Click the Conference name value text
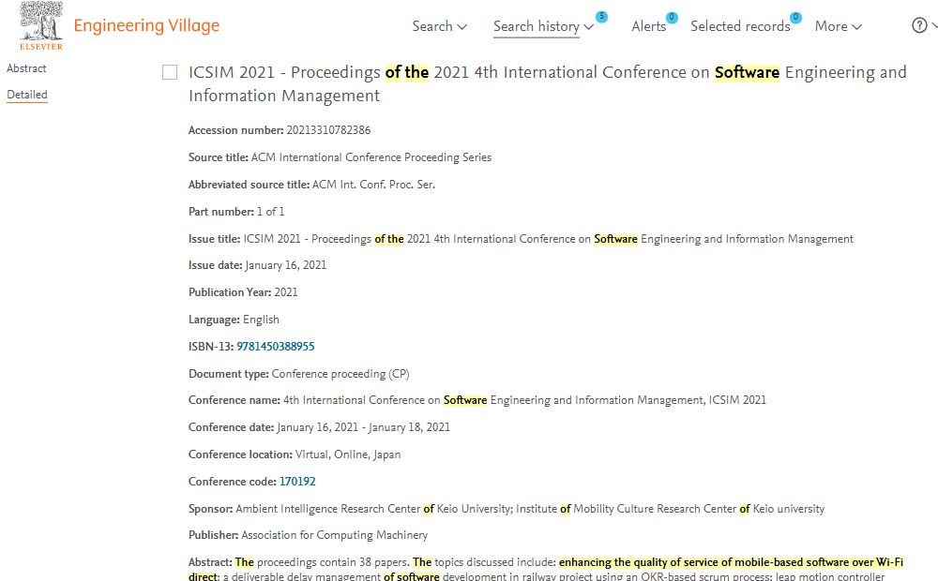This screenshot has height=581, width=938. pyautogui.click(x=524, y=400)
